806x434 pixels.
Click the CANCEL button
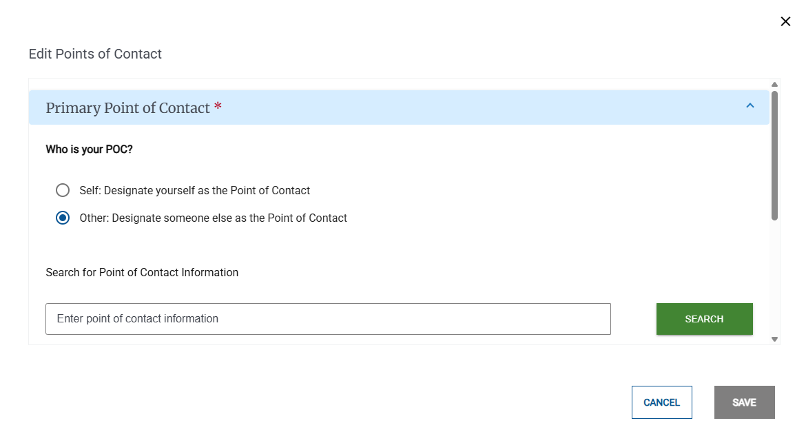[x=661, y=402]
